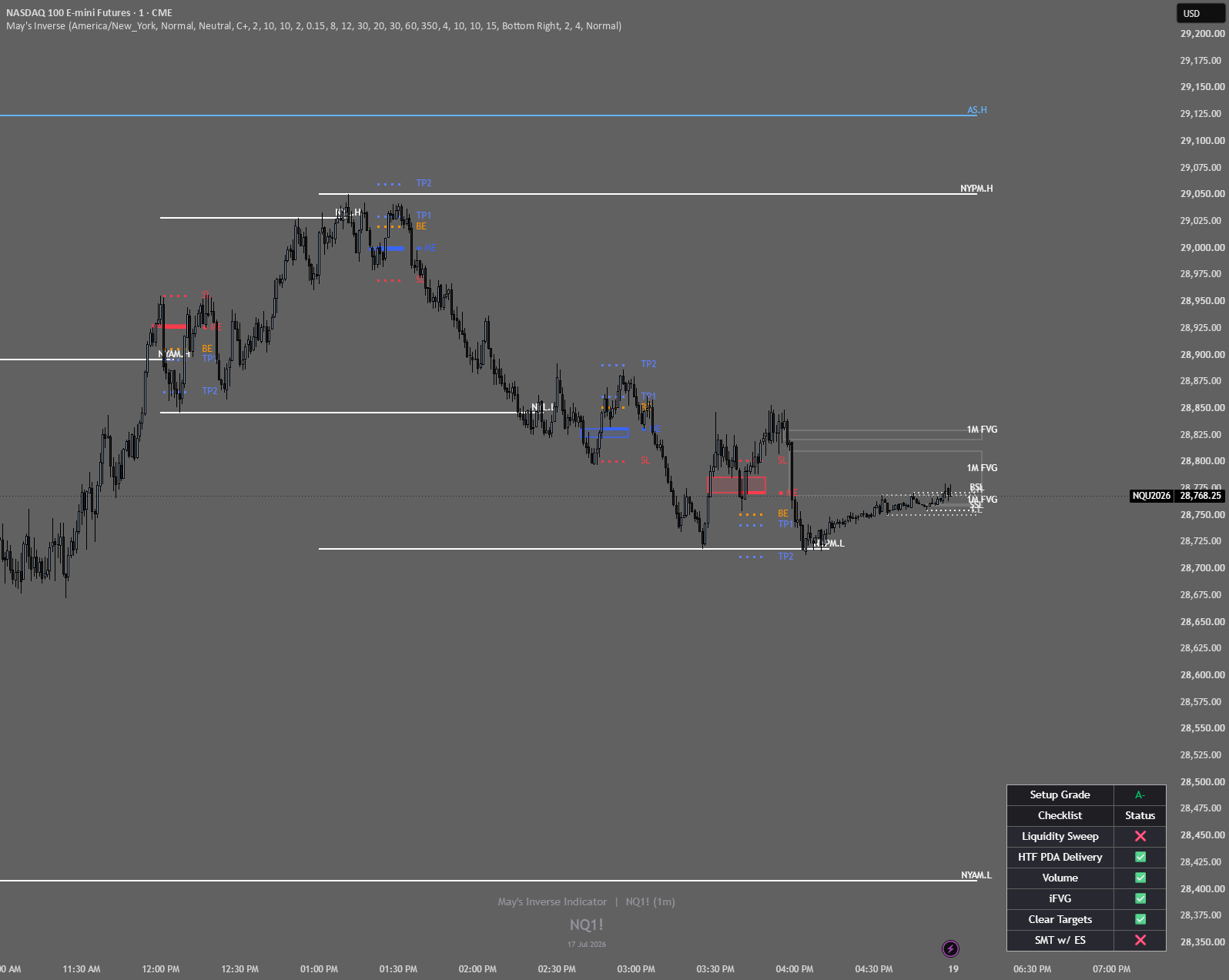The width and height of the screenshot is (1229, 980).
Task: Click the NQU2026 symbol label
Action: pos(1151,496)
